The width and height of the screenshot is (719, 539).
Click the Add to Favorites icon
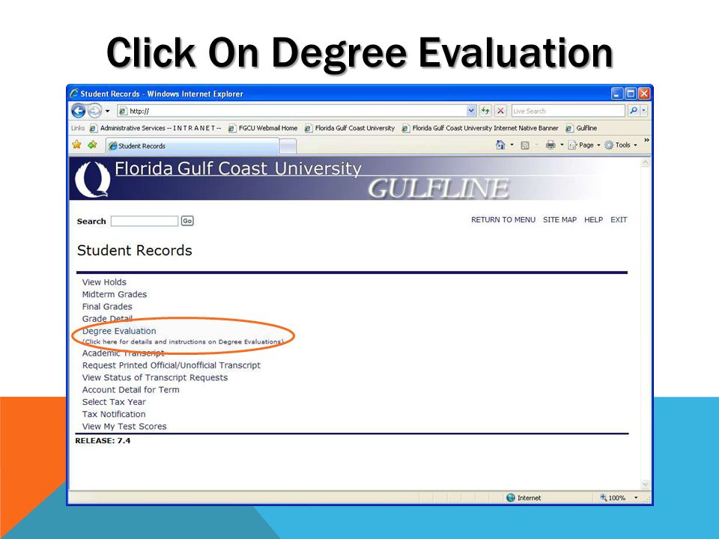click(93, 144)
